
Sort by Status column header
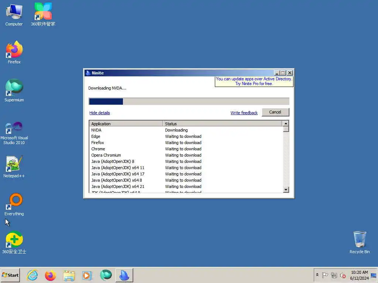tap(222, 124)
